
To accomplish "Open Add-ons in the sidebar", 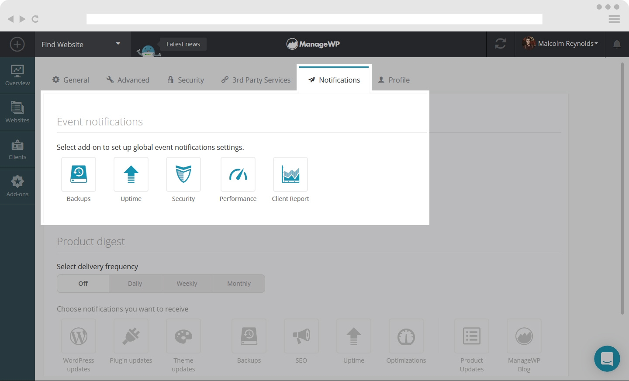I will point(17,187).
